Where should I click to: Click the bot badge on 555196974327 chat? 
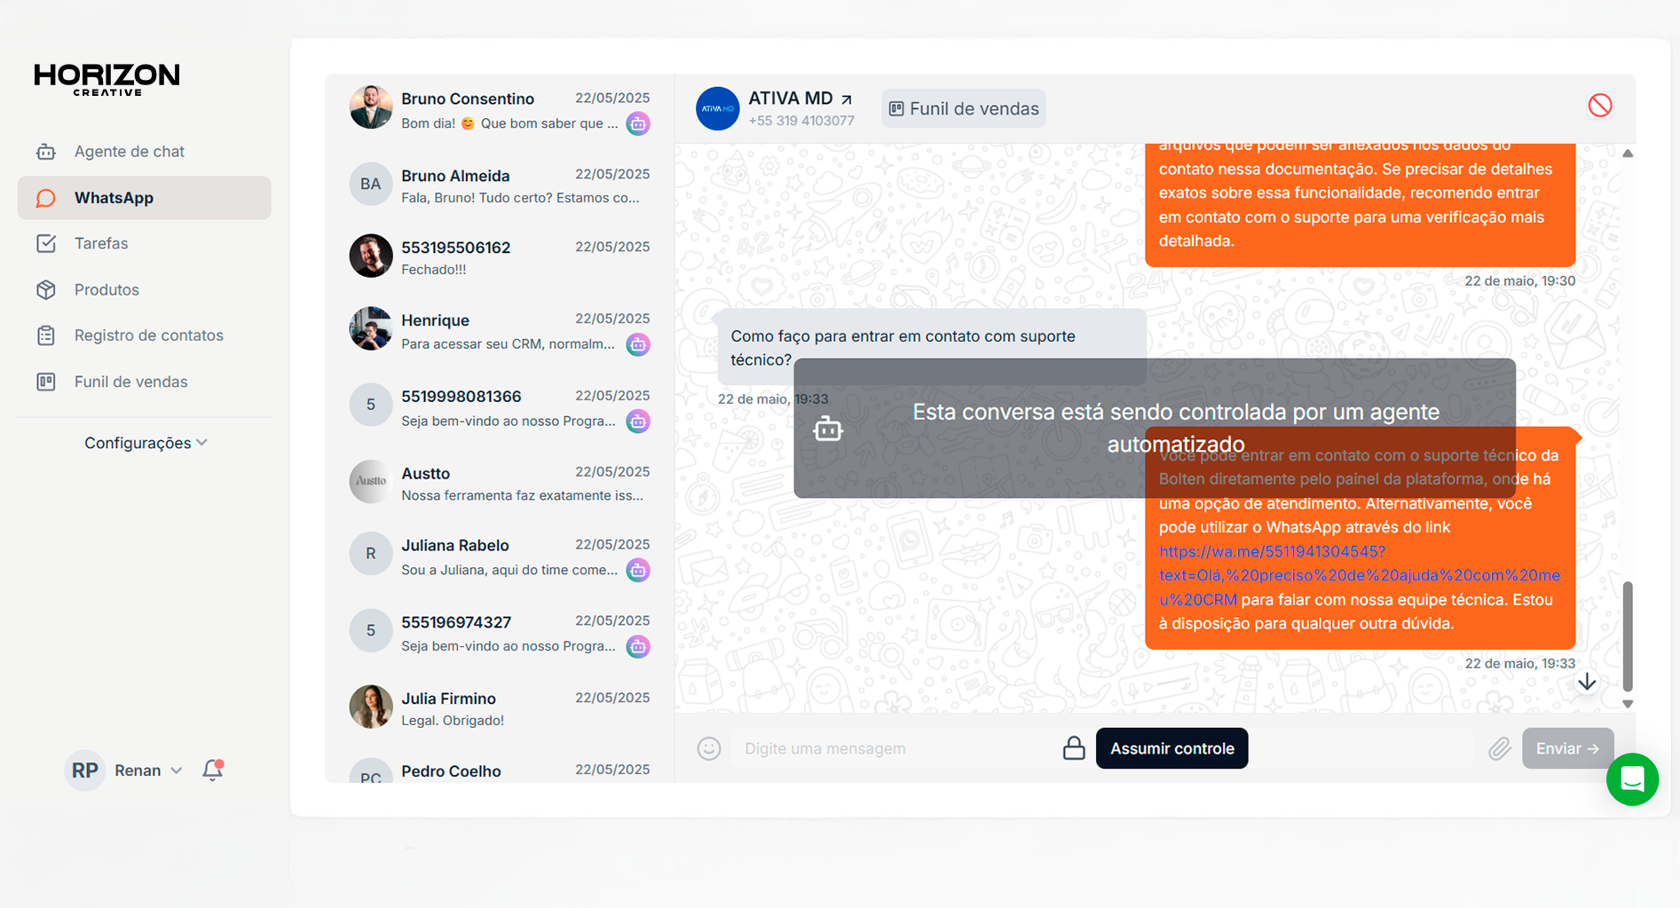coord(638,646)
